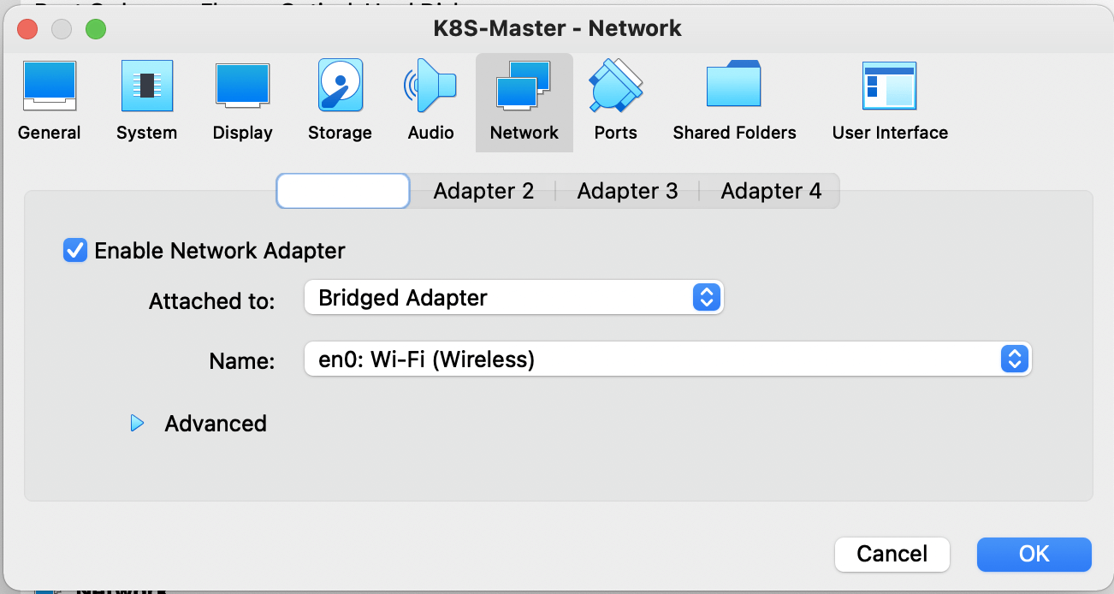Click the green zoom window button
This screenshot has width=1114, height=594.
point(95,29)
